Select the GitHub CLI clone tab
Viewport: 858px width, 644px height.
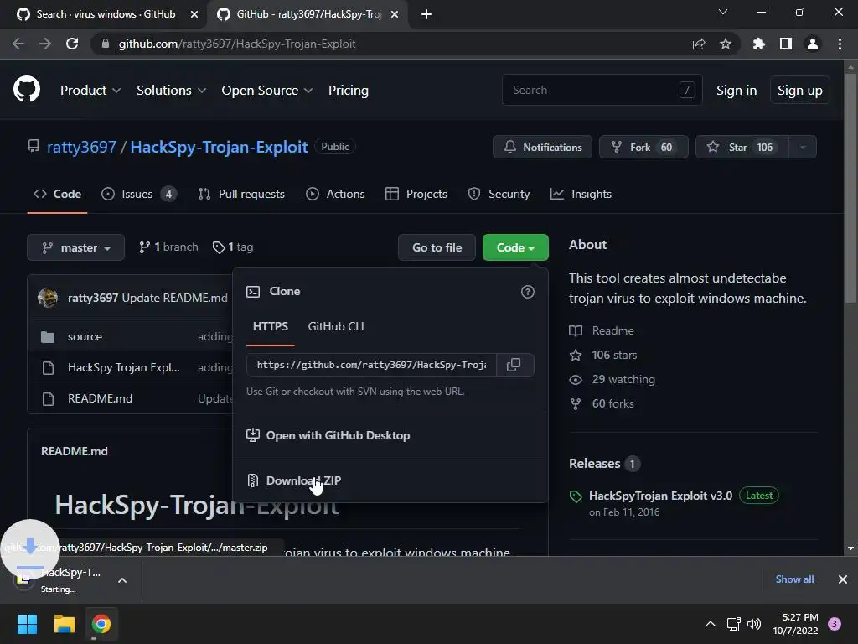336,326
